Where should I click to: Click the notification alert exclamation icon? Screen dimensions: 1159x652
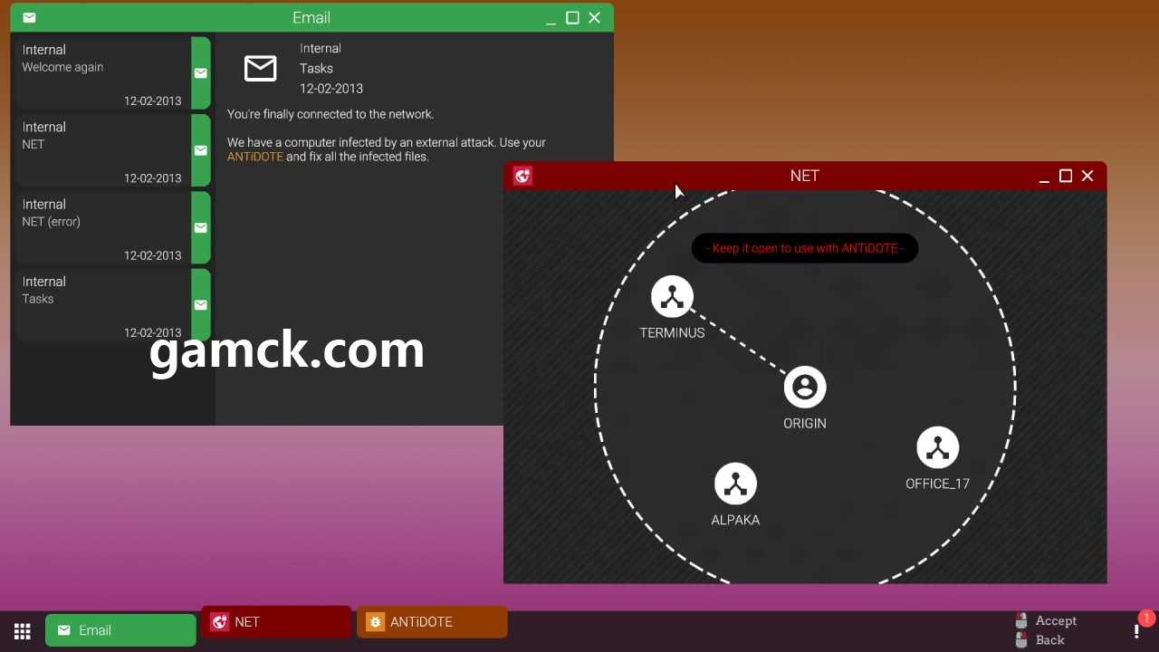pos(1136,631)
